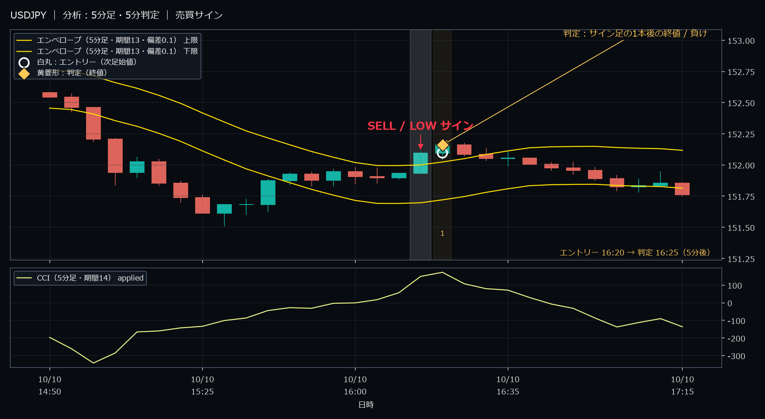Click the 'エンベロープ 下限' legend entry
765x419 pixels.
pyautogui.click(x=107, y=51)
